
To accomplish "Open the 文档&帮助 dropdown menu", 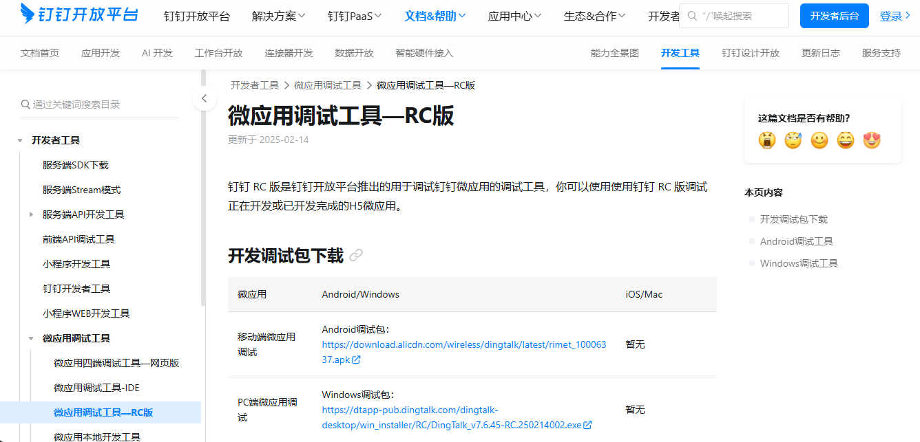I will point(435,16).
